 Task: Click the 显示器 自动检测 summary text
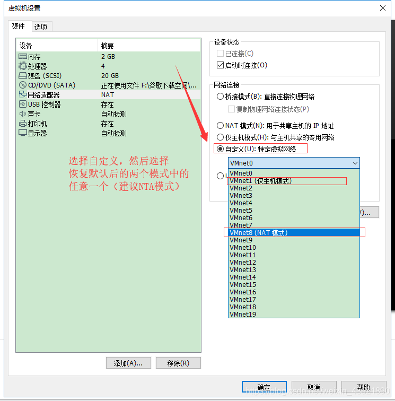[x=114, y=133]
